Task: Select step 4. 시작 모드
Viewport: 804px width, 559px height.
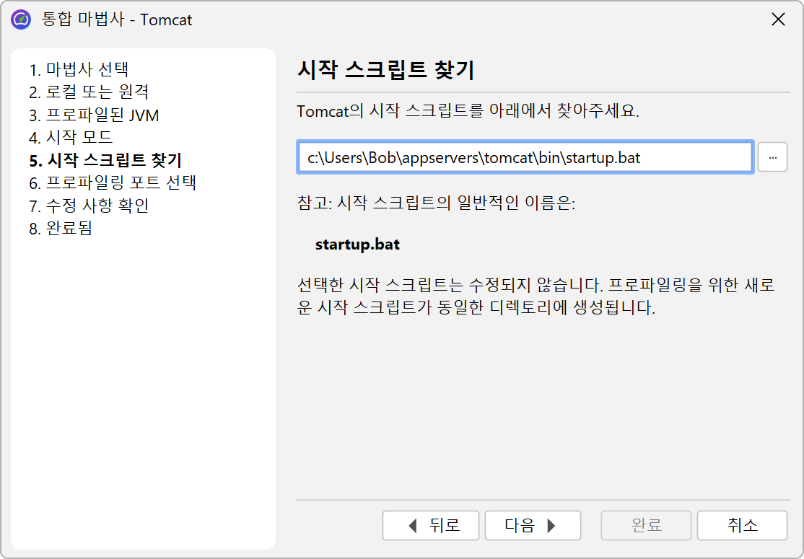Action: [71, 137]
